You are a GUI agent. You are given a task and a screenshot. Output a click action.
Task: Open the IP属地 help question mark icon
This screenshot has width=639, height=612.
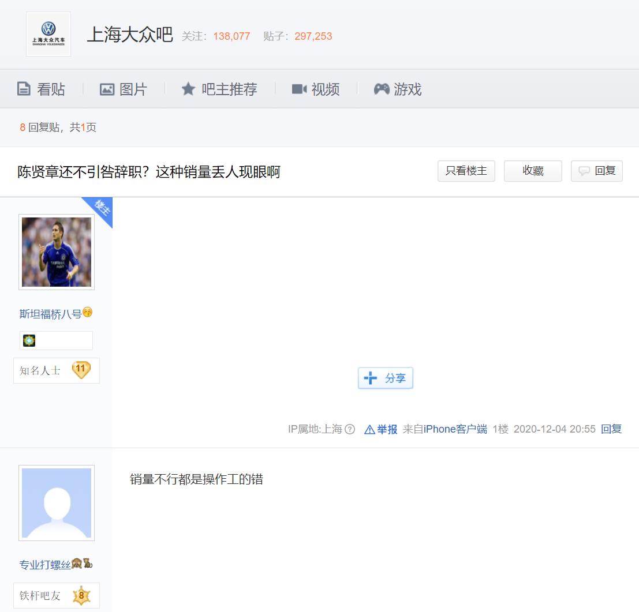click(x=347, y=429)
